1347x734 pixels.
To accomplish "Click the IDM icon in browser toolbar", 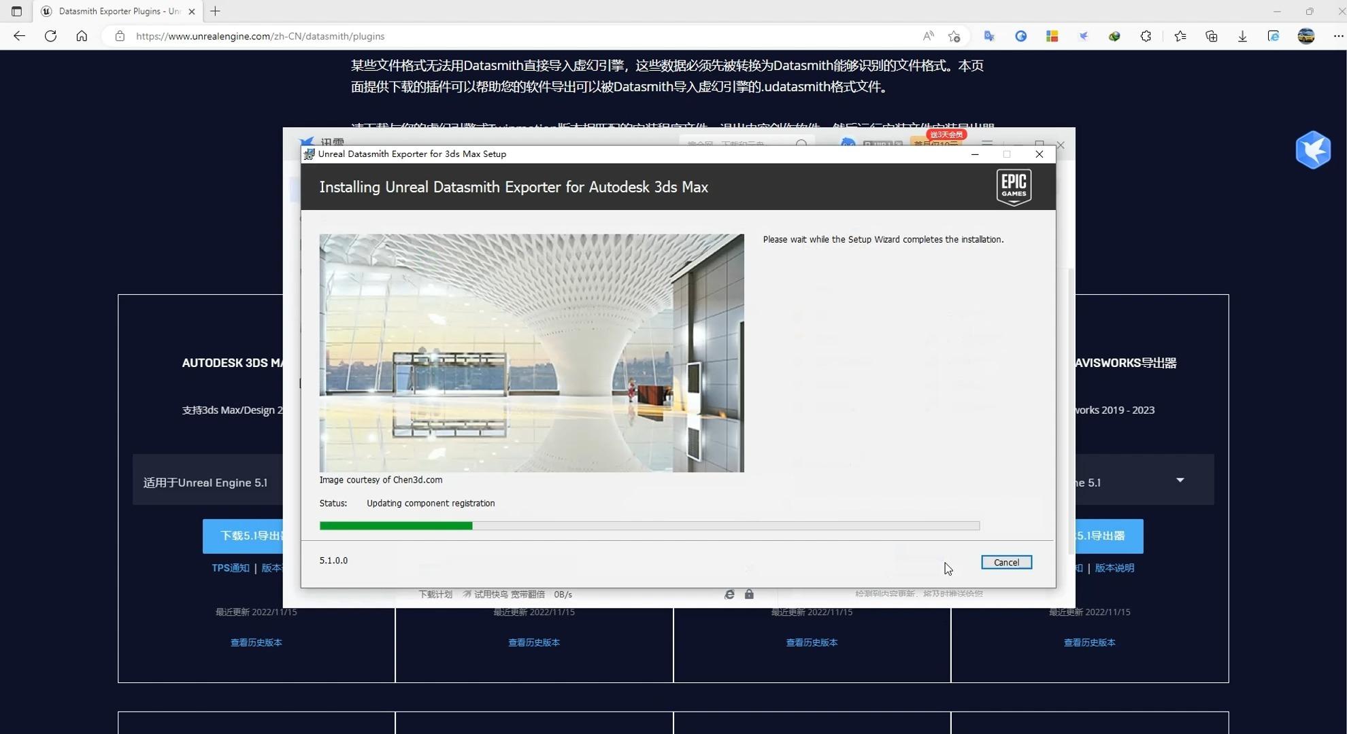I will pos(1114,36).
